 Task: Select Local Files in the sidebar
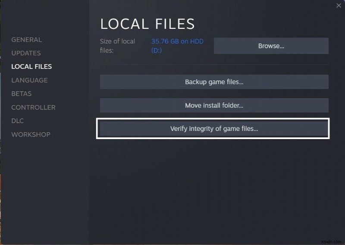click(31, 67)
